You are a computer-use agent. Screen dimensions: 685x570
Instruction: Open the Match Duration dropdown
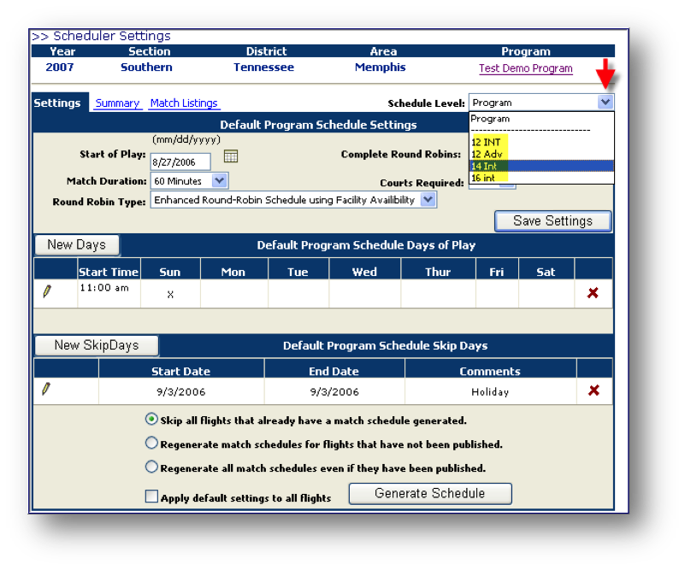(219, 180)
